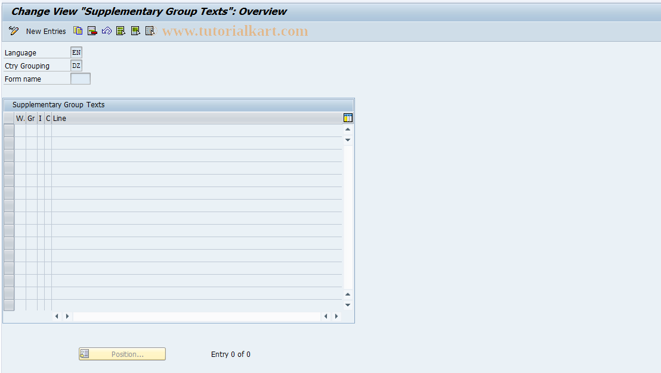661x373 pixels.
Task: Click the Language label
Action: point(20,53)
